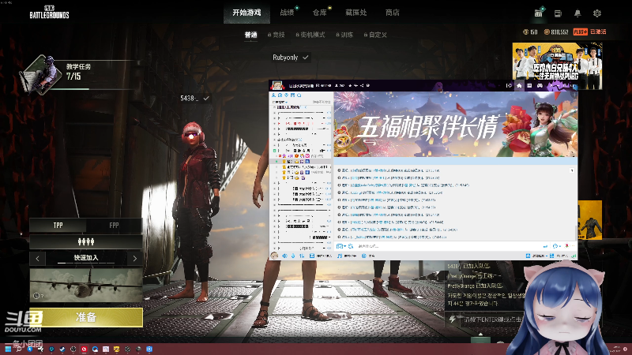
Task: Click the PLUS 已激活 badge
Action: (x=589, y=32)
